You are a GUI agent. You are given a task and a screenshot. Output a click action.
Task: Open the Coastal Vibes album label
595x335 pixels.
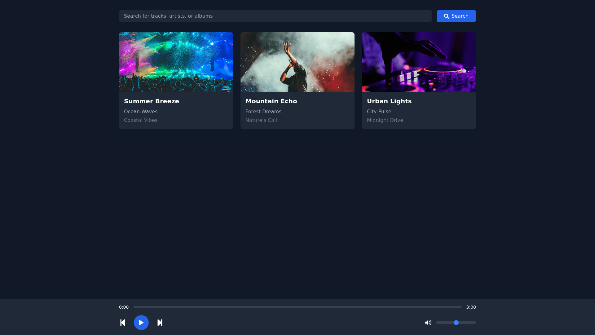pos(141,120)
